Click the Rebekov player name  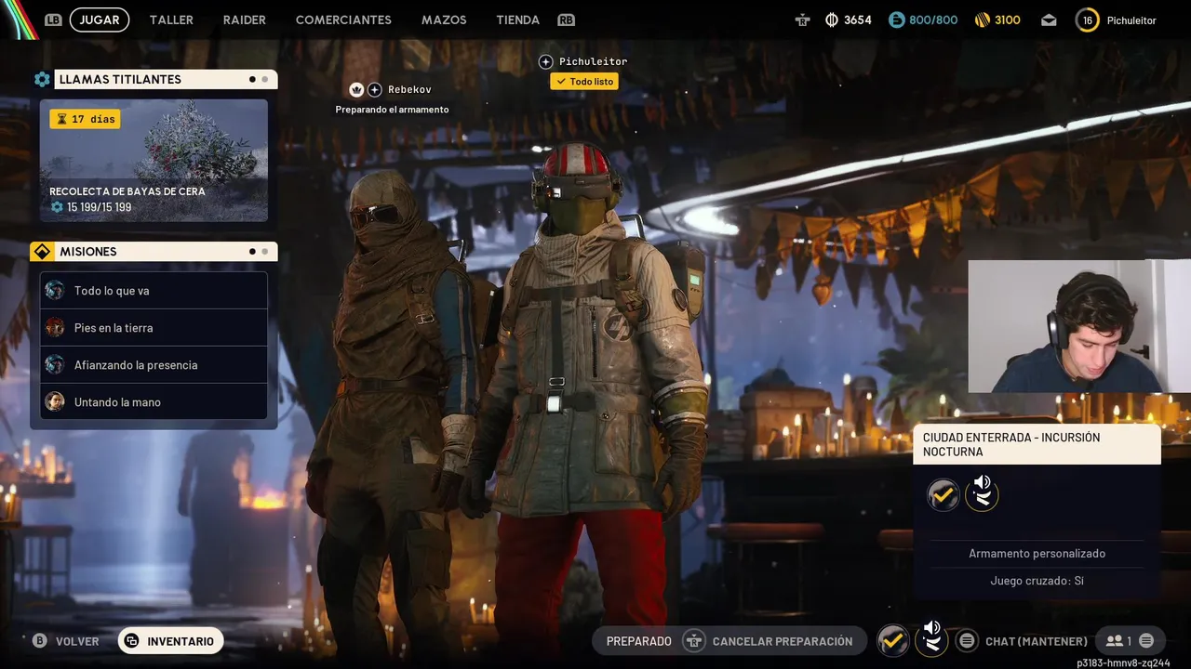pyautogui.click(x=409, y=89)
